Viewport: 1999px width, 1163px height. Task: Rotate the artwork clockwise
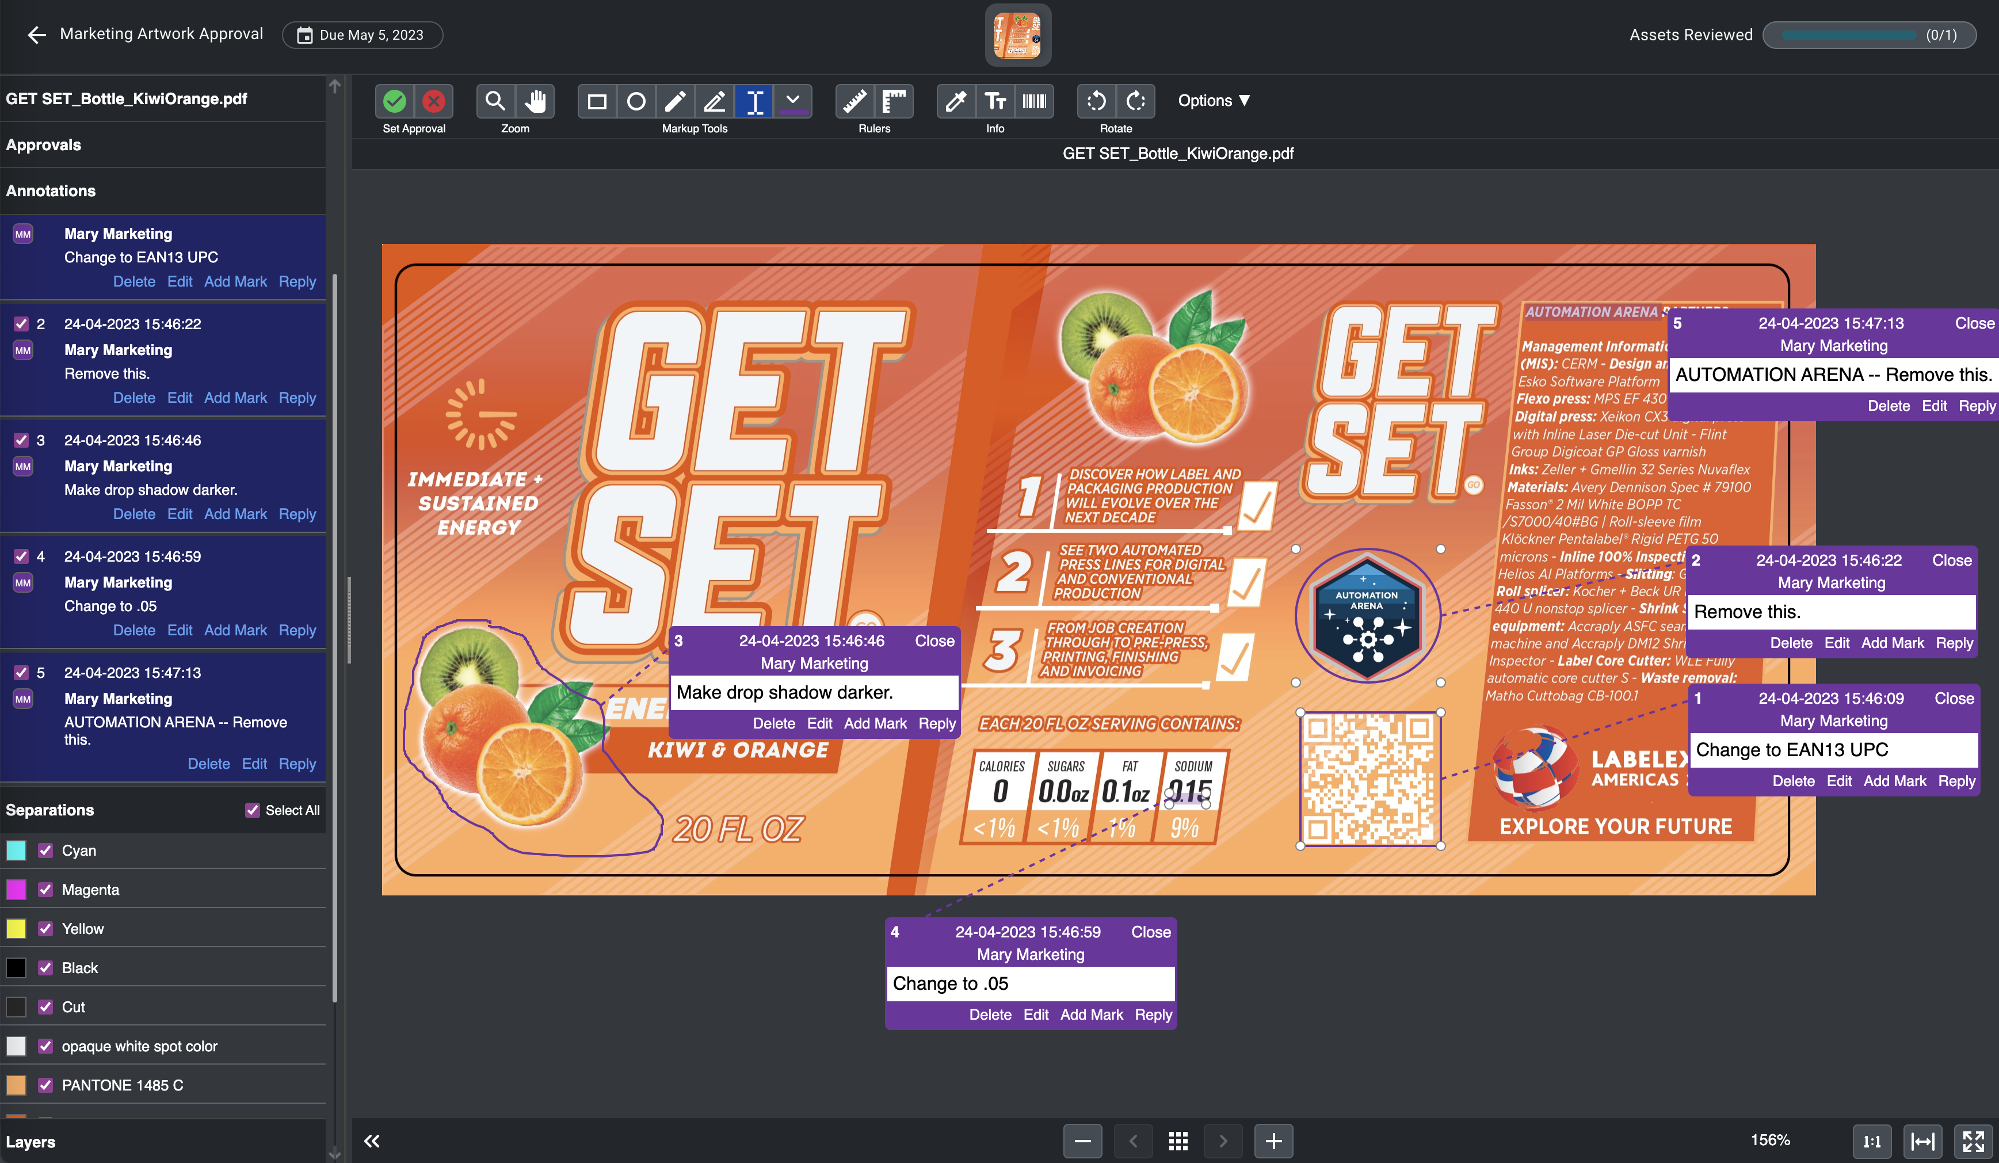pyautogui.click(x=1136, y=101)
